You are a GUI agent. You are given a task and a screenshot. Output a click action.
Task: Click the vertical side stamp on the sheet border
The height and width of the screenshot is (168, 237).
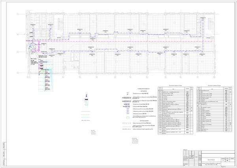click(x=4, y=154)
